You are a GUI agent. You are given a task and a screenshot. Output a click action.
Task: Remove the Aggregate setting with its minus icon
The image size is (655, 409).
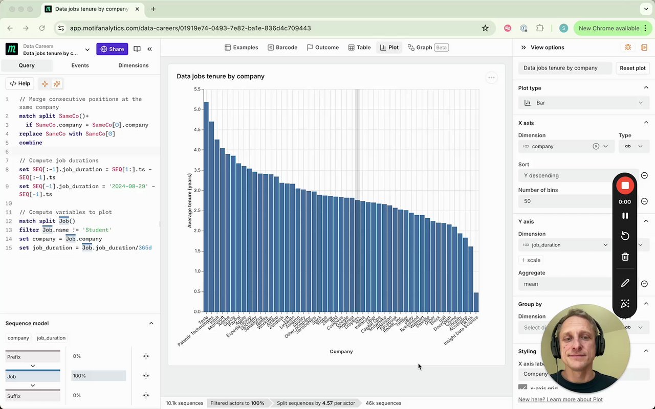(644, 284)
